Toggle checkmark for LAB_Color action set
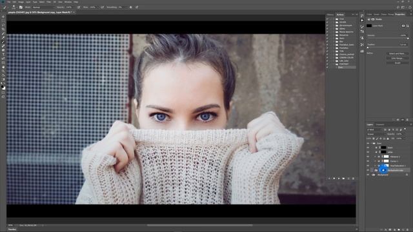 327,61
